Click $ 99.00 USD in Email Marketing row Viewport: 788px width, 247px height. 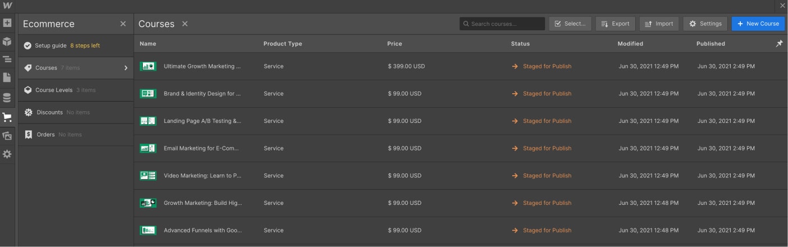[404, 148]
